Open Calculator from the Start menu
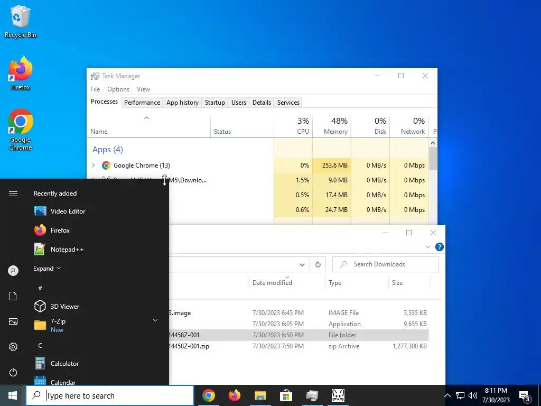This screenshot has width=541, height=406. click(57, 364)
